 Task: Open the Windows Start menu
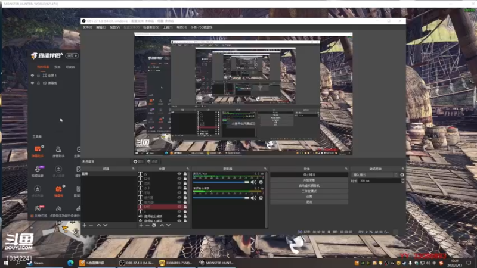(x=5, y=263)
